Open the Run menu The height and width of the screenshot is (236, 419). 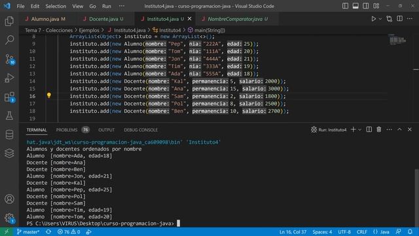click(x=106, y=6)
